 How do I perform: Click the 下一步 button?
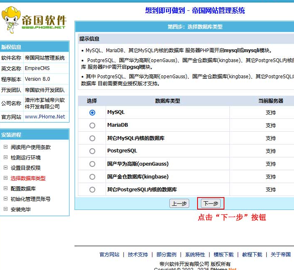pos(211,203)
